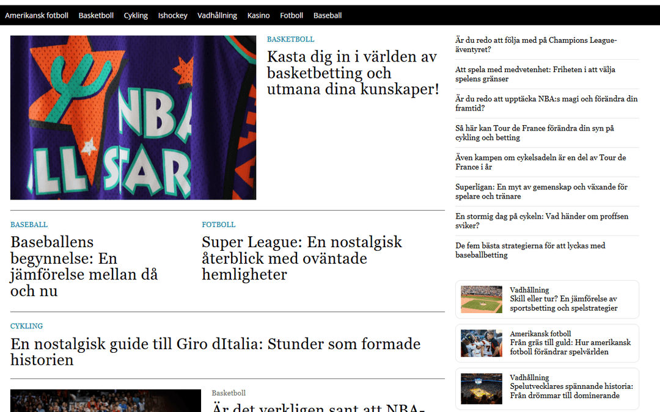
Task: Open the Champions League-äventyret sidebar link
Action: [x=536, y=45]
